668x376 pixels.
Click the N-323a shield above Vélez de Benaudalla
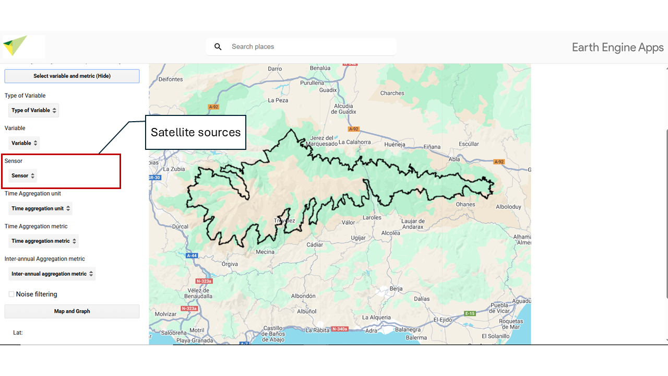tap(204, 281)
